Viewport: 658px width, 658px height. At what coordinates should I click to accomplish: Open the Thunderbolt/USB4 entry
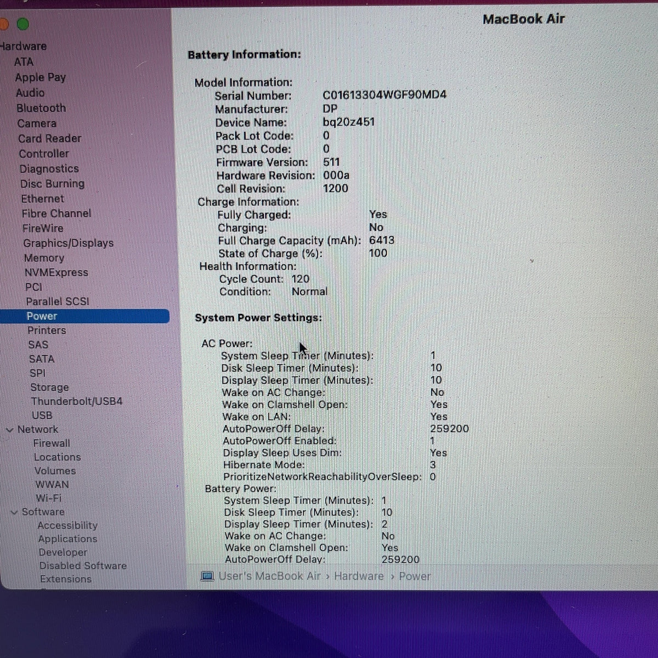pos(77,401)
